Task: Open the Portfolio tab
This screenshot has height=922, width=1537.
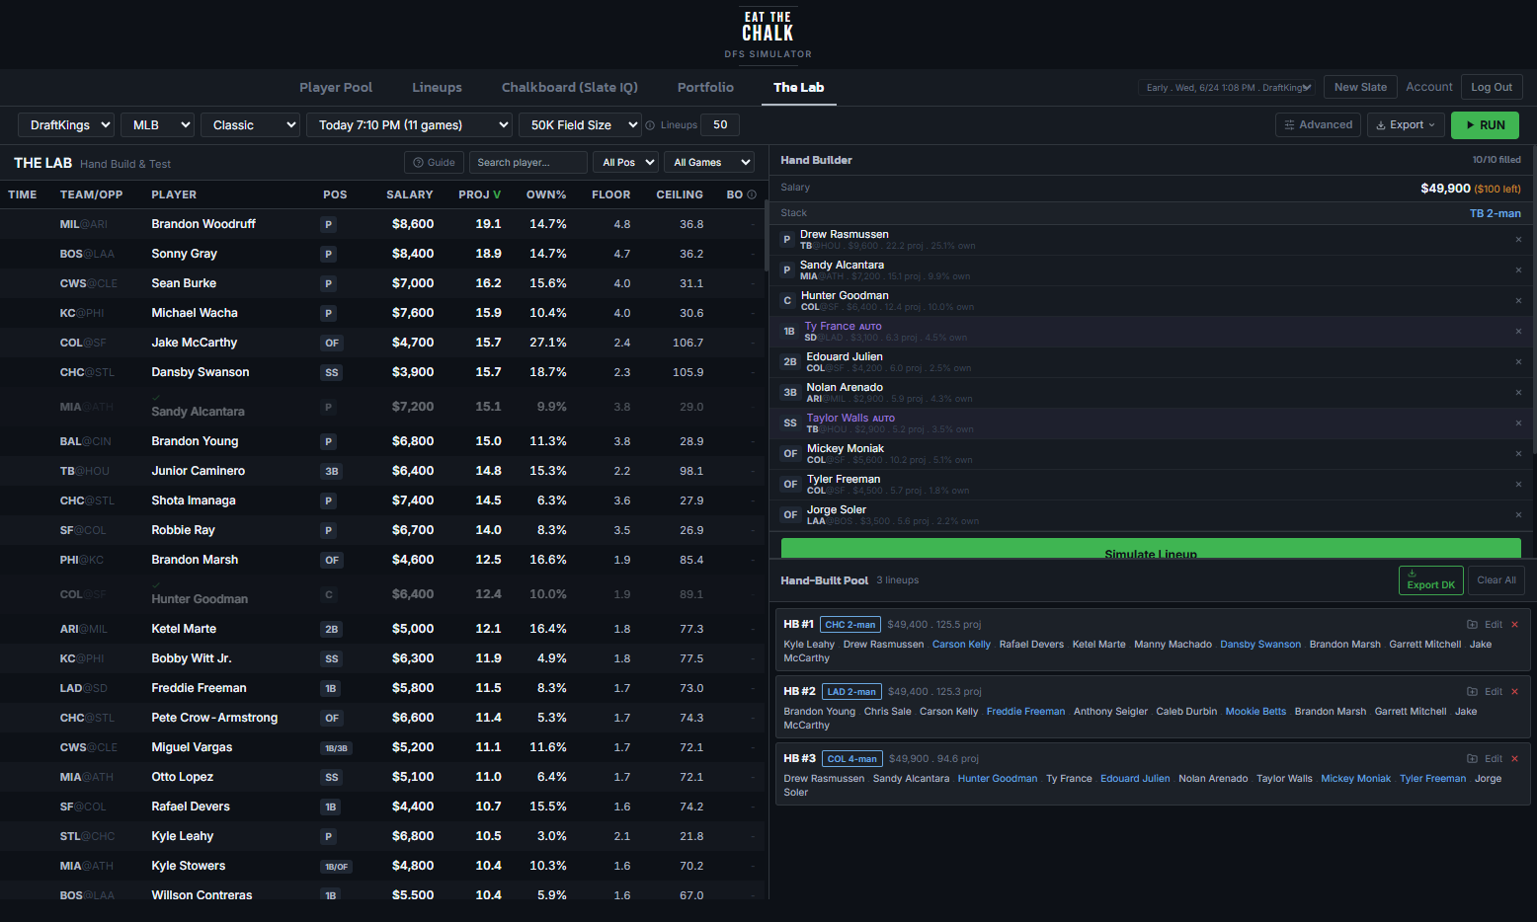Action: [x=705, y=88]
